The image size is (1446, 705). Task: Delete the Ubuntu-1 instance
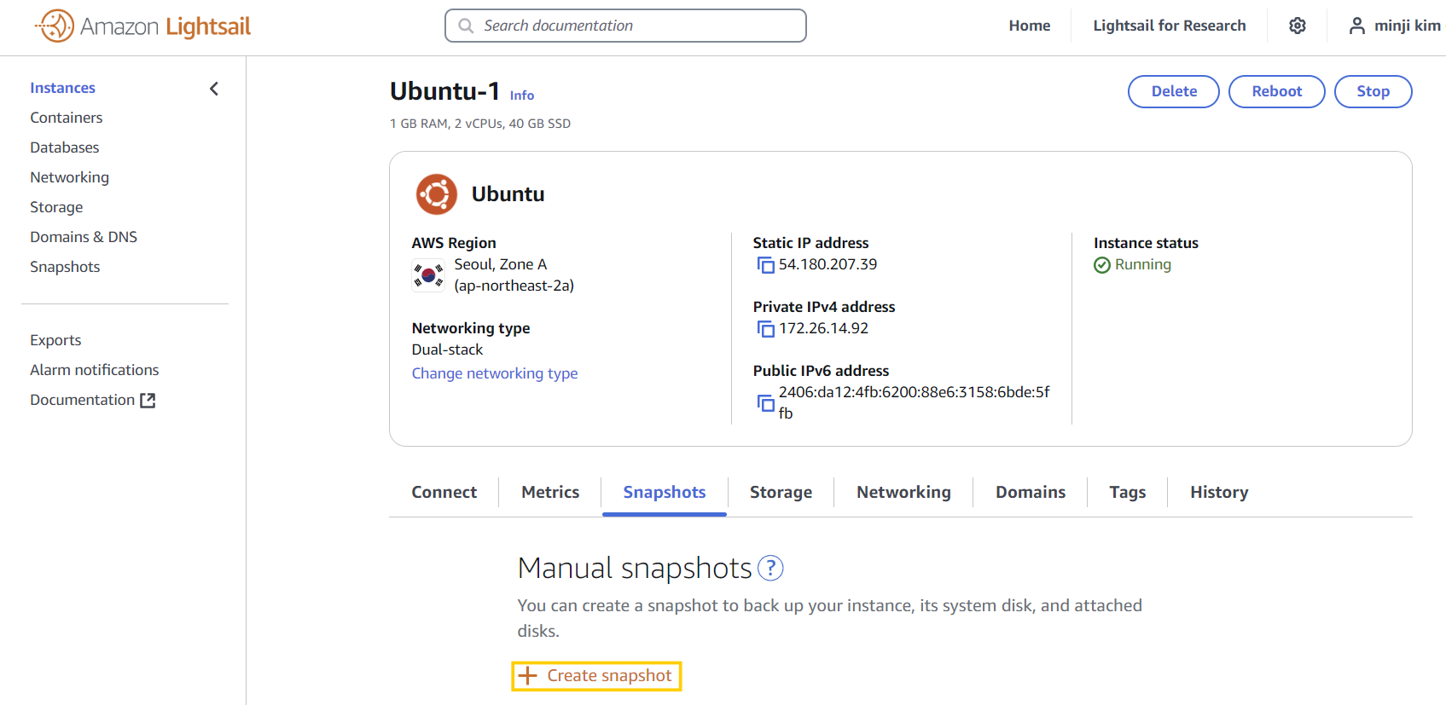coord(1173,91)
